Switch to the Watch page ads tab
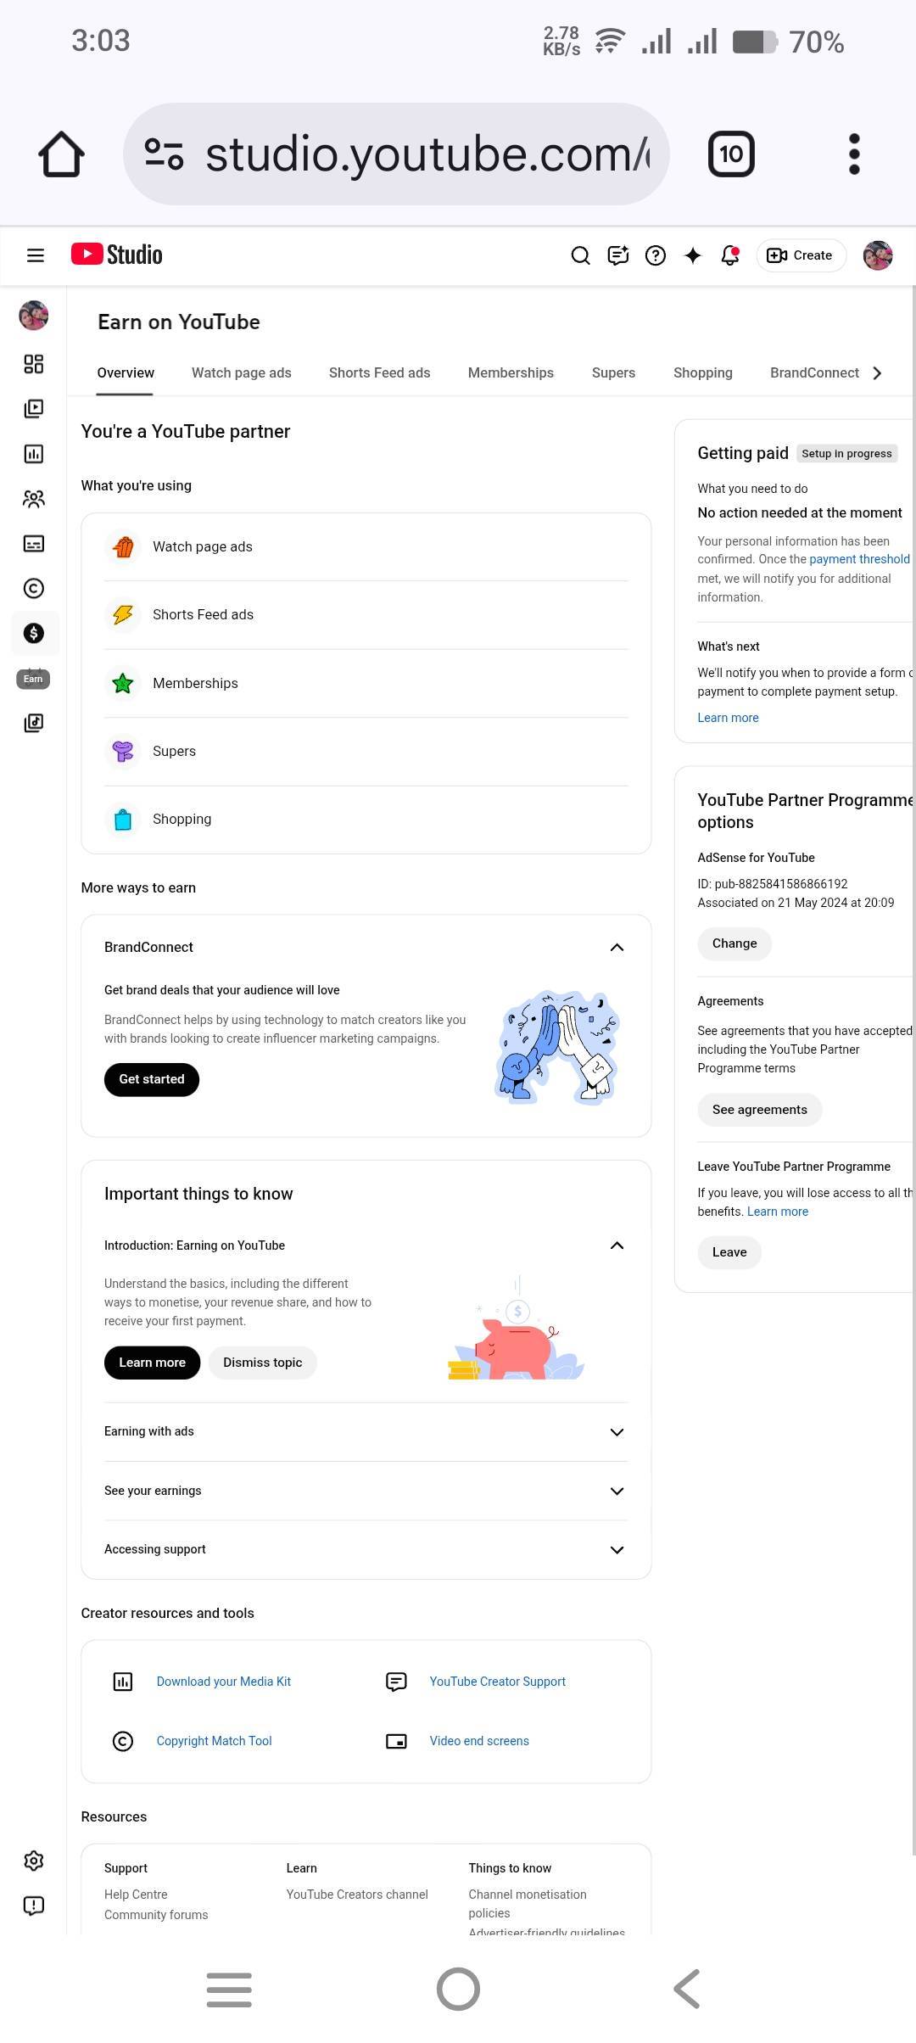The width and height of the screenshot is (916, 2043). tap(241, 373)
